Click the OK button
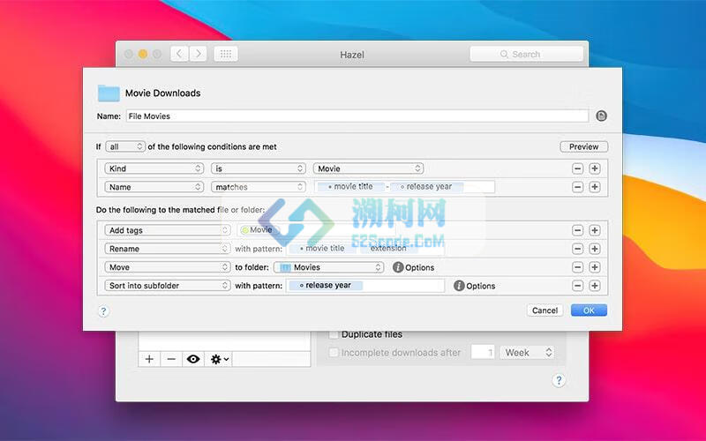The image size is (706, 441). 589,310
